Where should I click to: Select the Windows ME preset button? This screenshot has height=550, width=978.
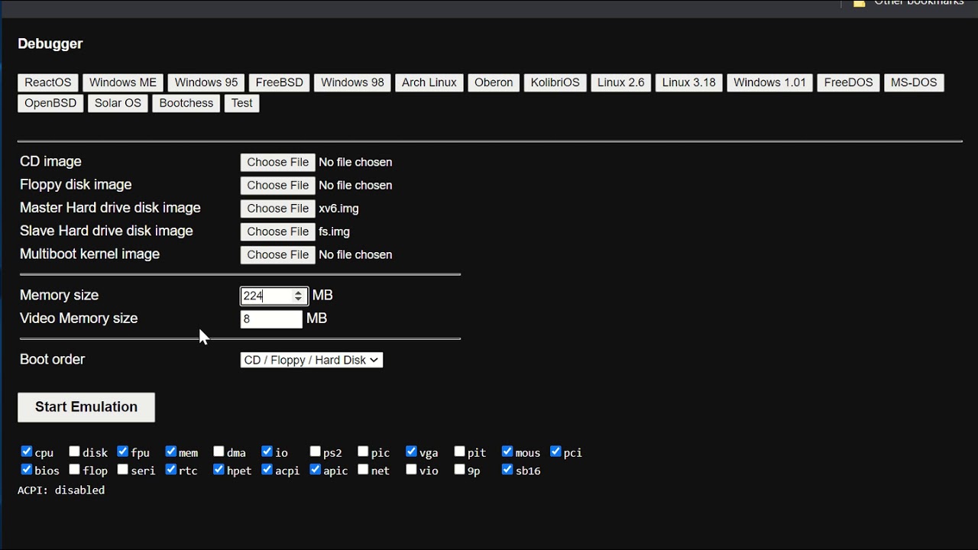pos(123,82)
